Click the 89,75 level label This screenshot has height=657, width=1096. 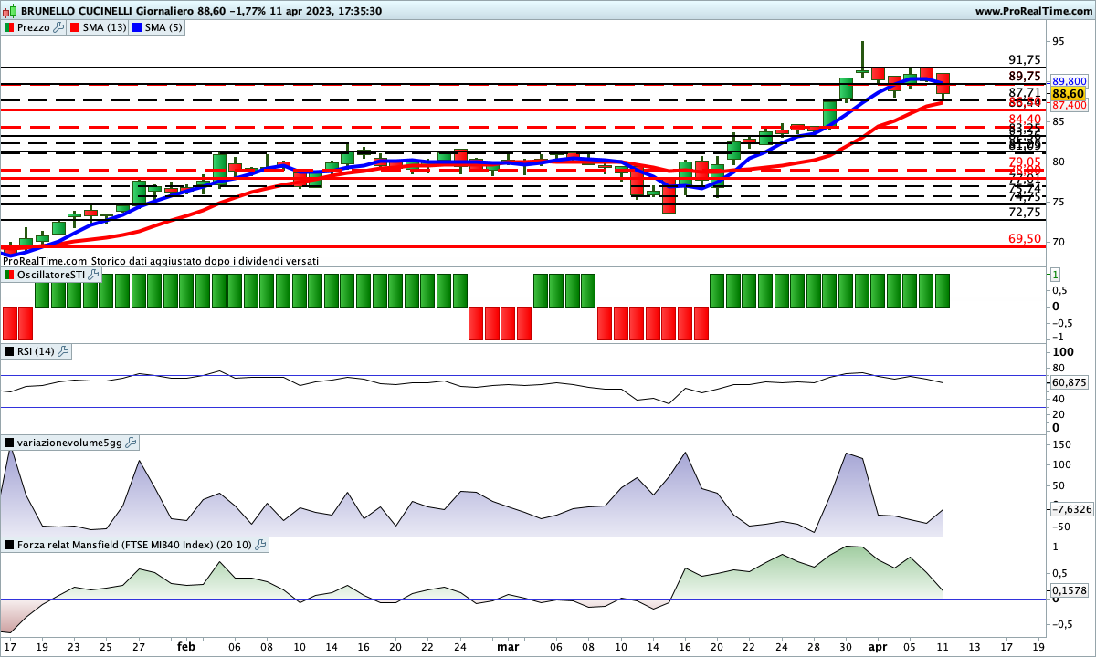pyautogui.click(x=1025, y=76)
